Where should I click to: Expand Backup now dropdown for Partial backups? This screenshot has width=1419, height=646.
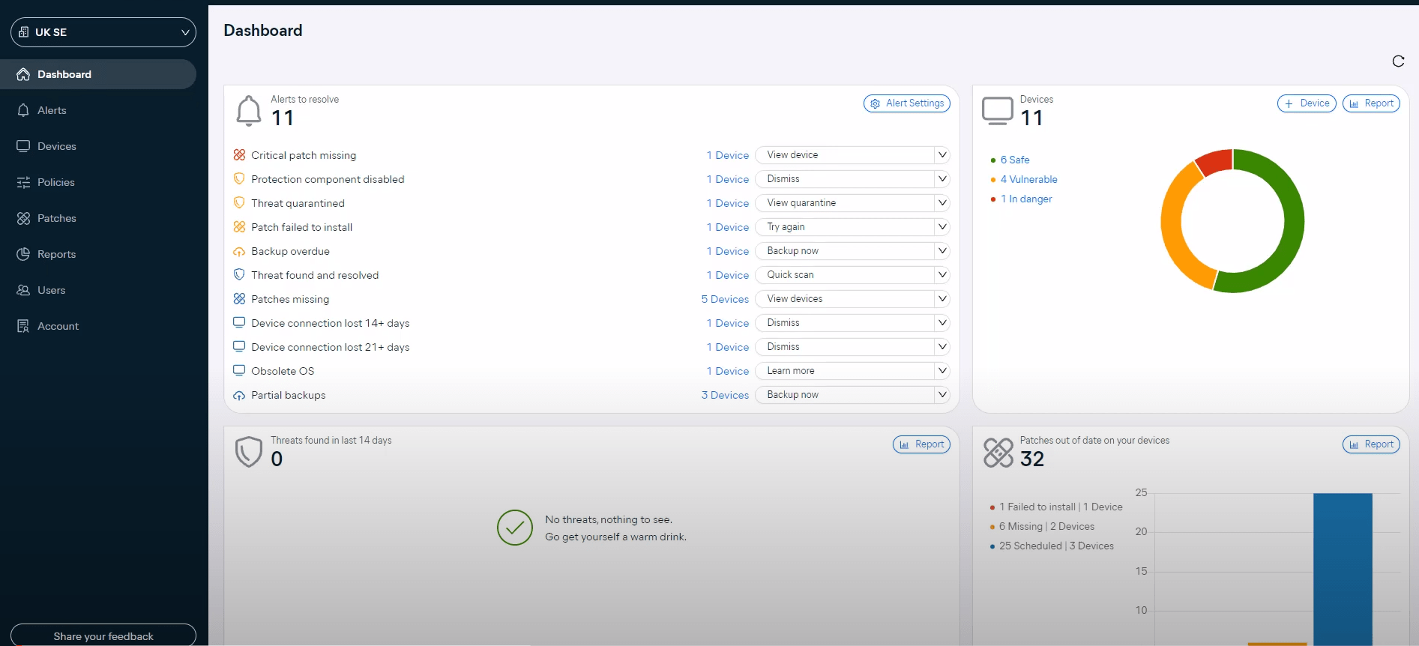(x=942, y=395)
